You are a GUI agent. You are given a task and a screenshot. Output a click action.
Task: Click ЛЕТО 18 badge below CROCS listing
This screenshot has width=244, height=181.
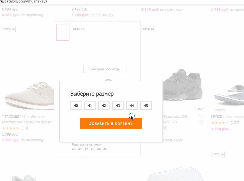click(x=218, y=154)
